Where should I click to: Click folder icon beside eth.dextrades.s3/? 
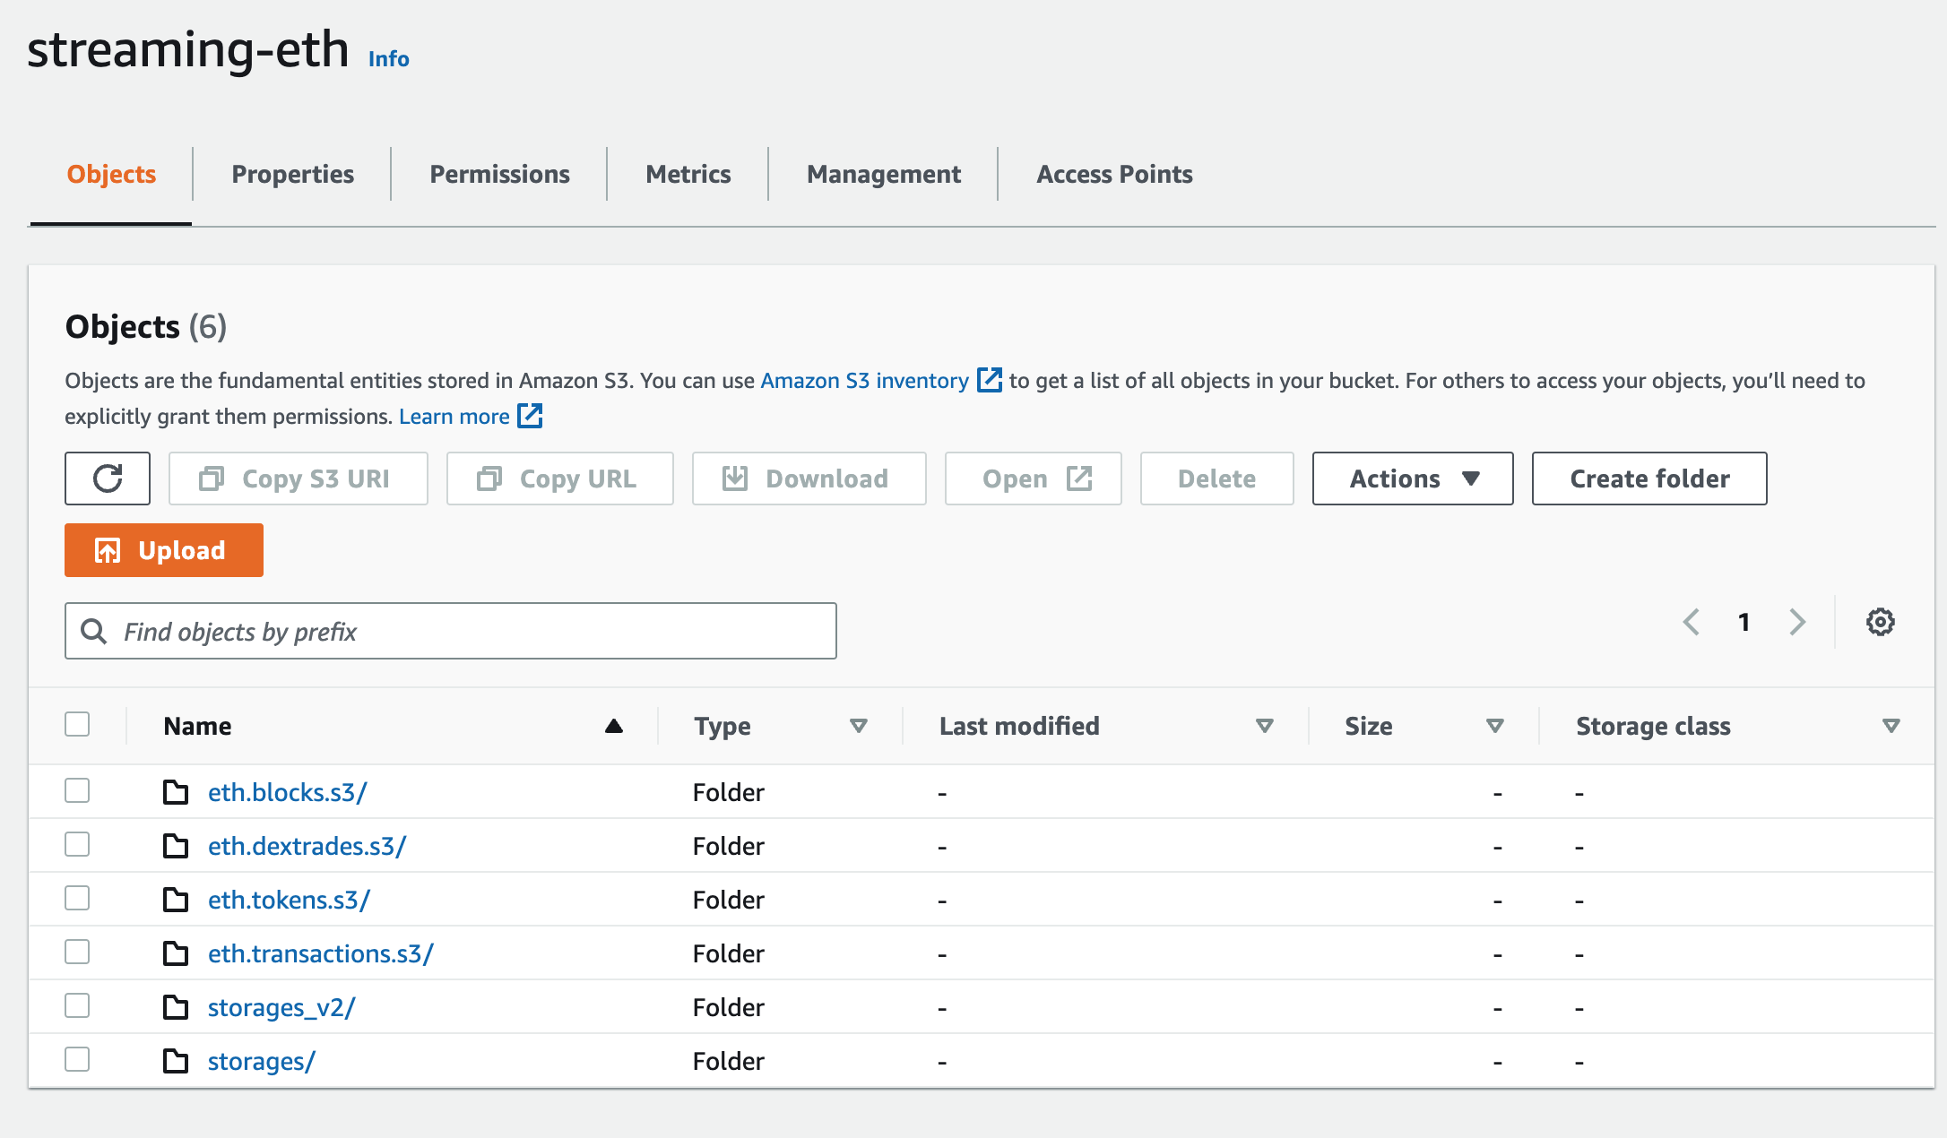click(176, 846)
